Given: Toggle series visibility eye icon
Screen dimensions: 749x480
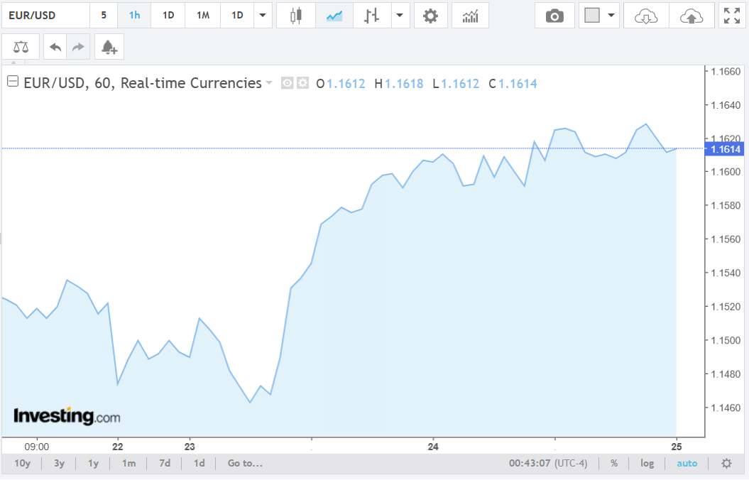Looking at the screenshot, I should [287, 83].
